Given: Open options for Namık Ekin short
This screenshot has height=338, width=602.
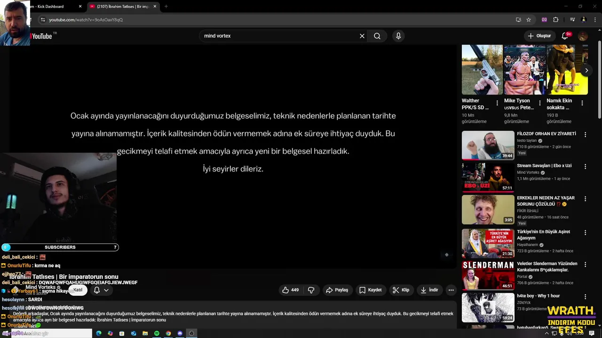Looking at the screenshot, I should pos(582,103).
